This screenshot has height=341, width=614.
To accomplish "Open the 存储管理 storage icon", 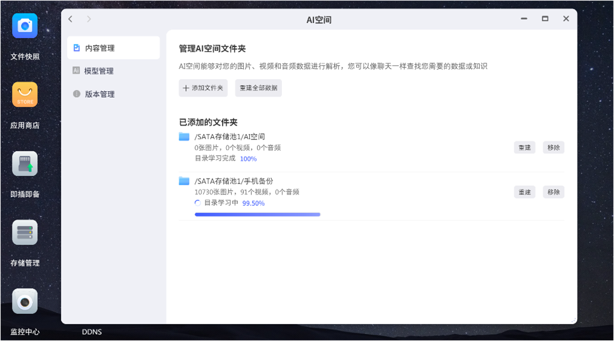I will [x=25, y=232].
